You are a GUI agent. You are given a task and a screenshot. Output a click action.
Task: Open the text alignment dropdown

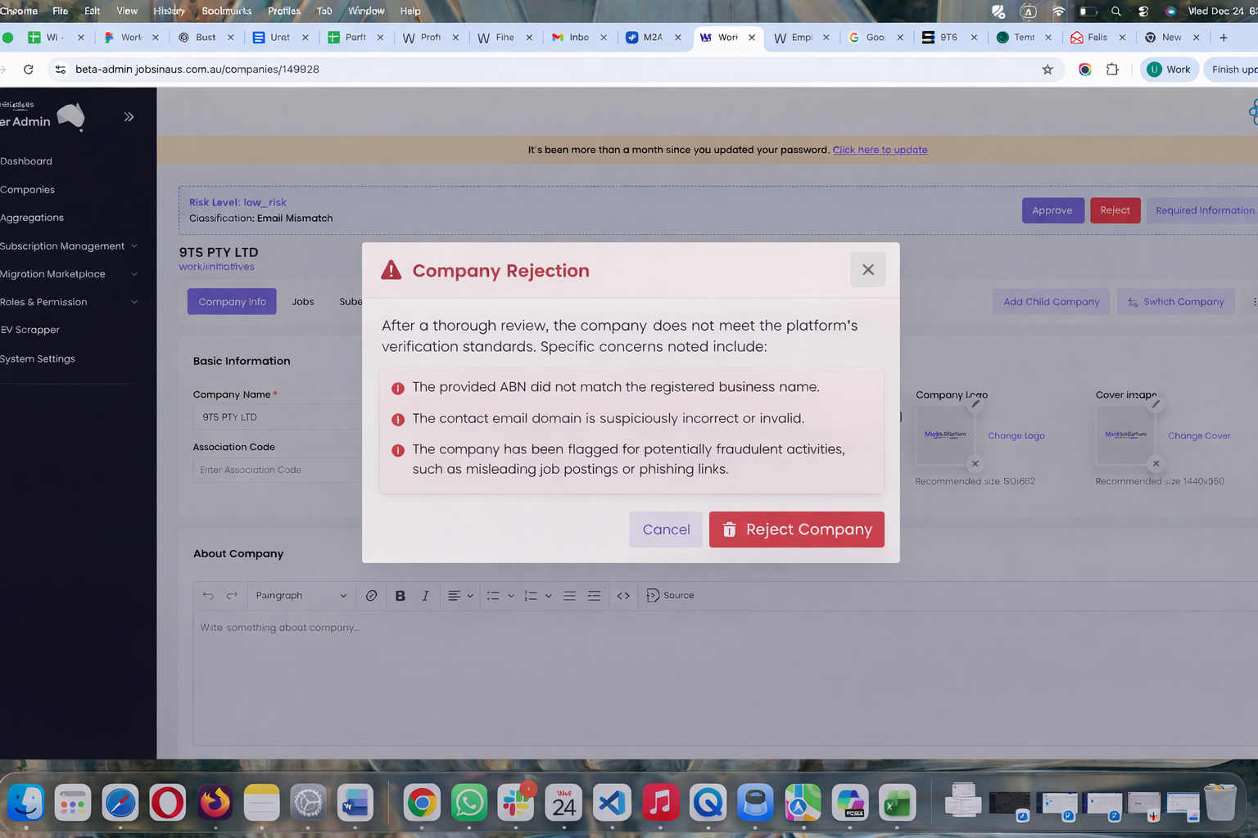(x=460, y=596)
